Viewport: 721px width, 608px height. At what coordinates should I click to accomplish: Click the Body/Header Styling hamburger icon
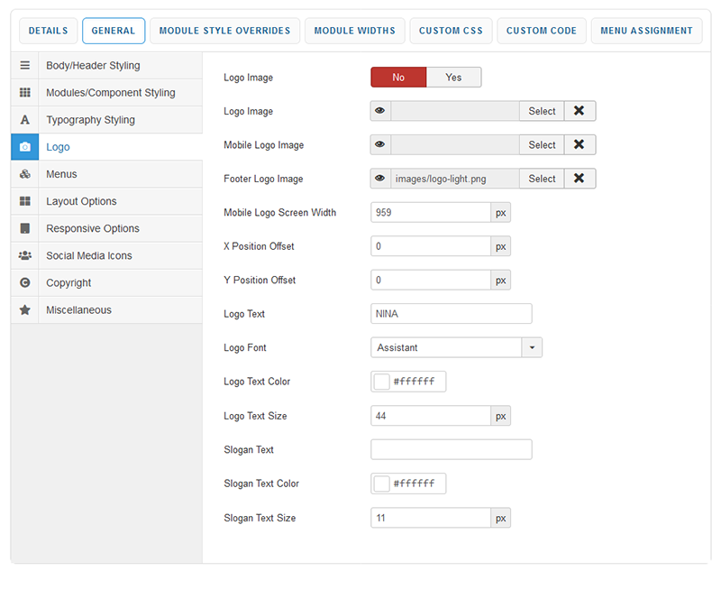[25, 66]
